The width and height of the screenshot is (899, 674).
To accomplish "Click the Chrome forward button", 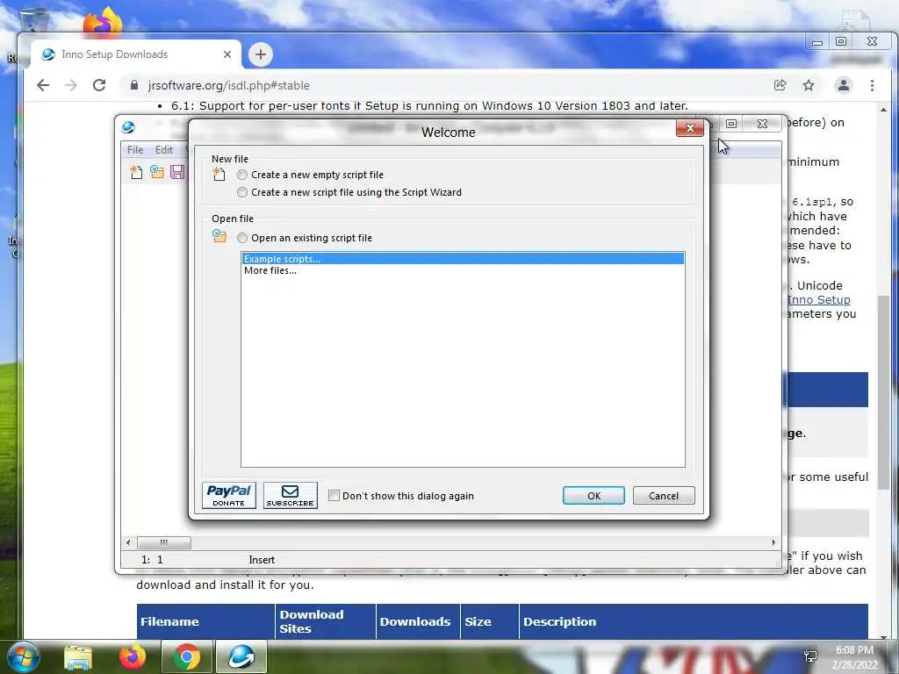I will (71, 85).
